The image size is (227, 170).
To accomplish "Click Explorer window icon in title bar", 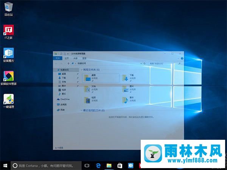I will click(x=56, y=54).
